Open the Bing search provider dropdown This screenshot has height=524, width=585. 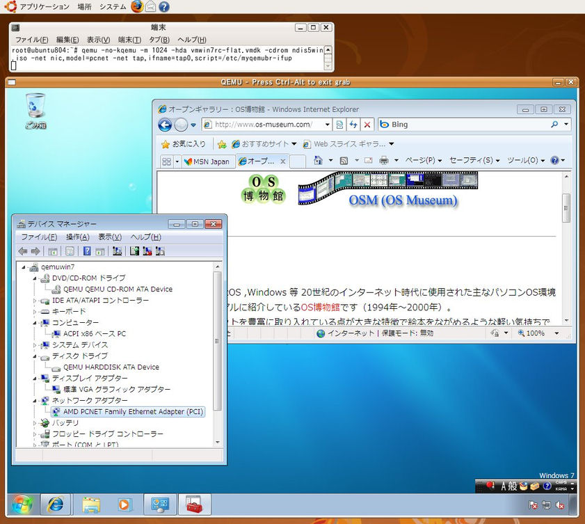pos(566,125)
